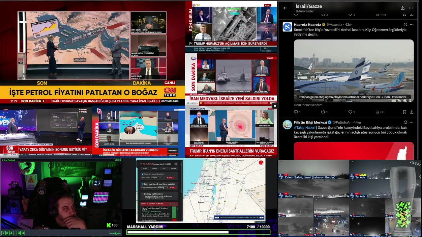The height and width of the screenshot is (237, 422).
Task: Open more options on the Haaretz post
Action: [411, 24]
